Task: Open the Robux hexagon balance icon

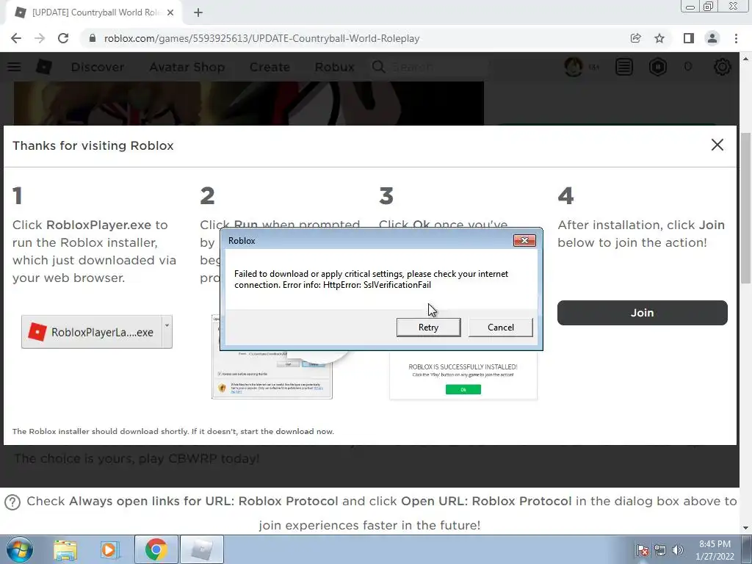Action: (658, 67)
